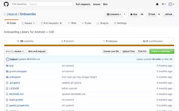This screenshot has width=179, height=111.
Task: Fork the repository
Action: (x=152, y=14)
